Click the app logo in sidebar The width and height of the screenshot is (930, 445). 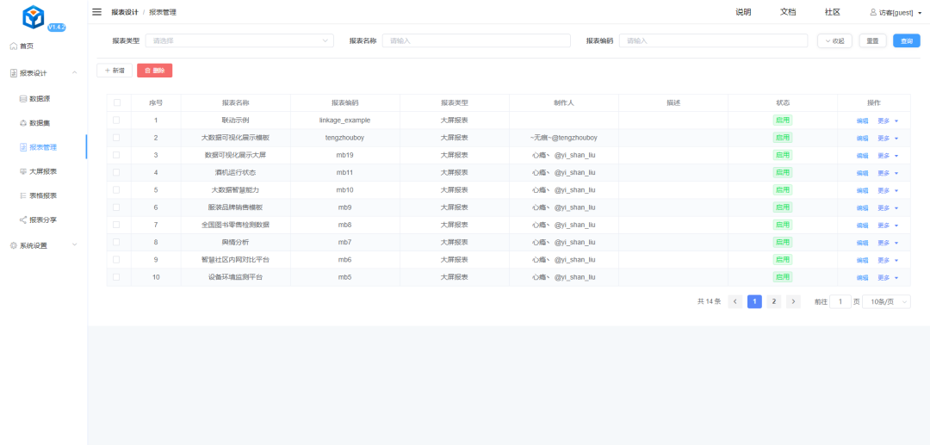(34, 16)
